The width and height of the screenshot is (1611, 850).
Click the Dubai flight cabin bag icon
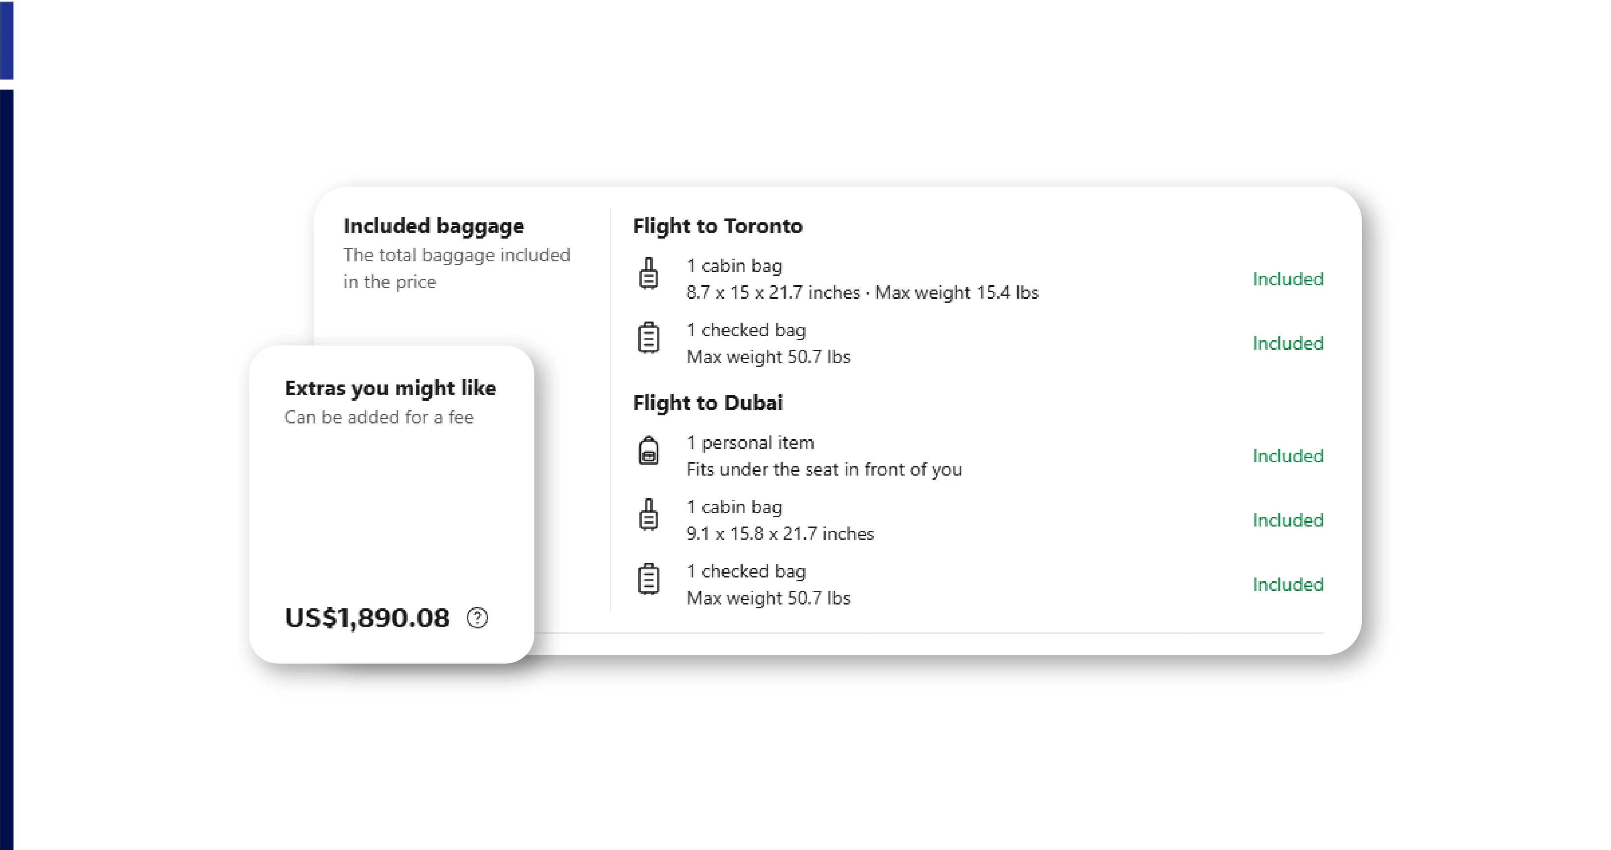coord(649,515)
